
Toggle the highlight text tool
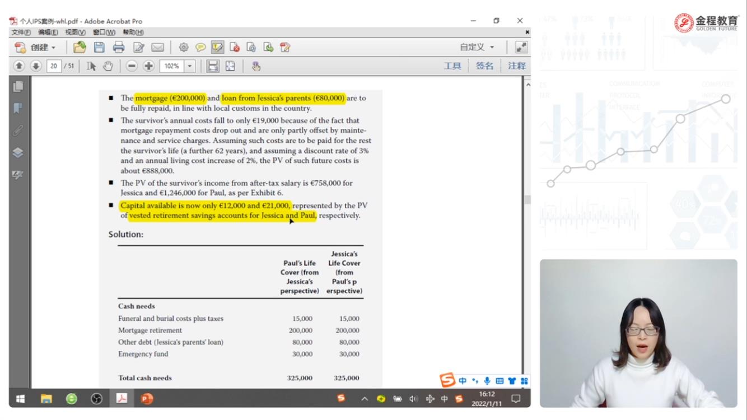coord(217,48)
